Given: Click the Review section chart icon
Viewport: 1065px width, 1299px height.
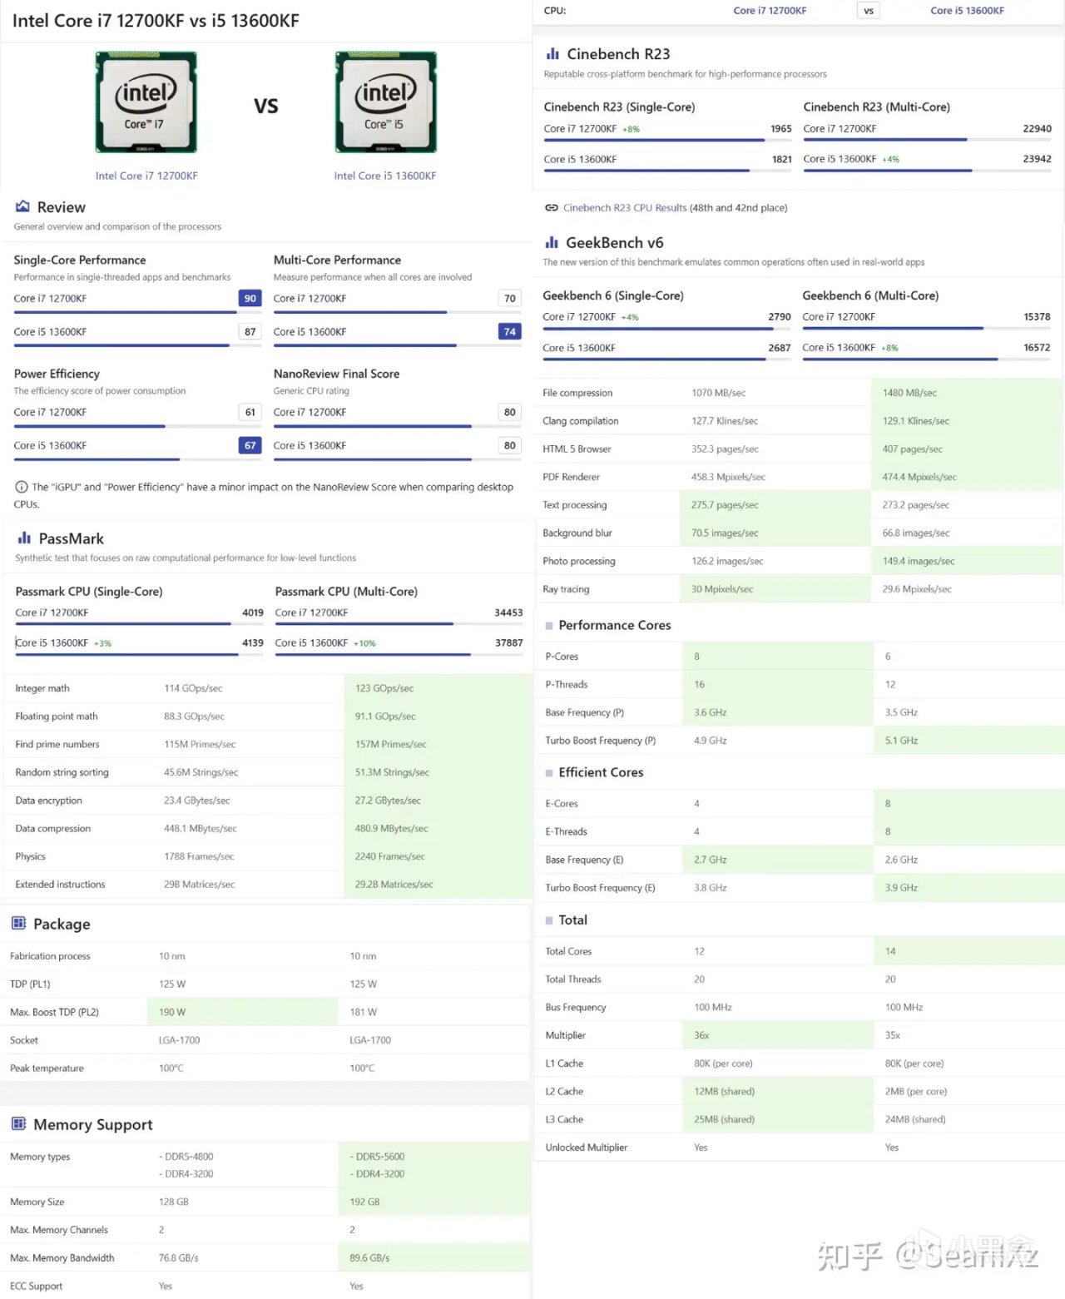Looking at the screenshot, I should point(22,206).
